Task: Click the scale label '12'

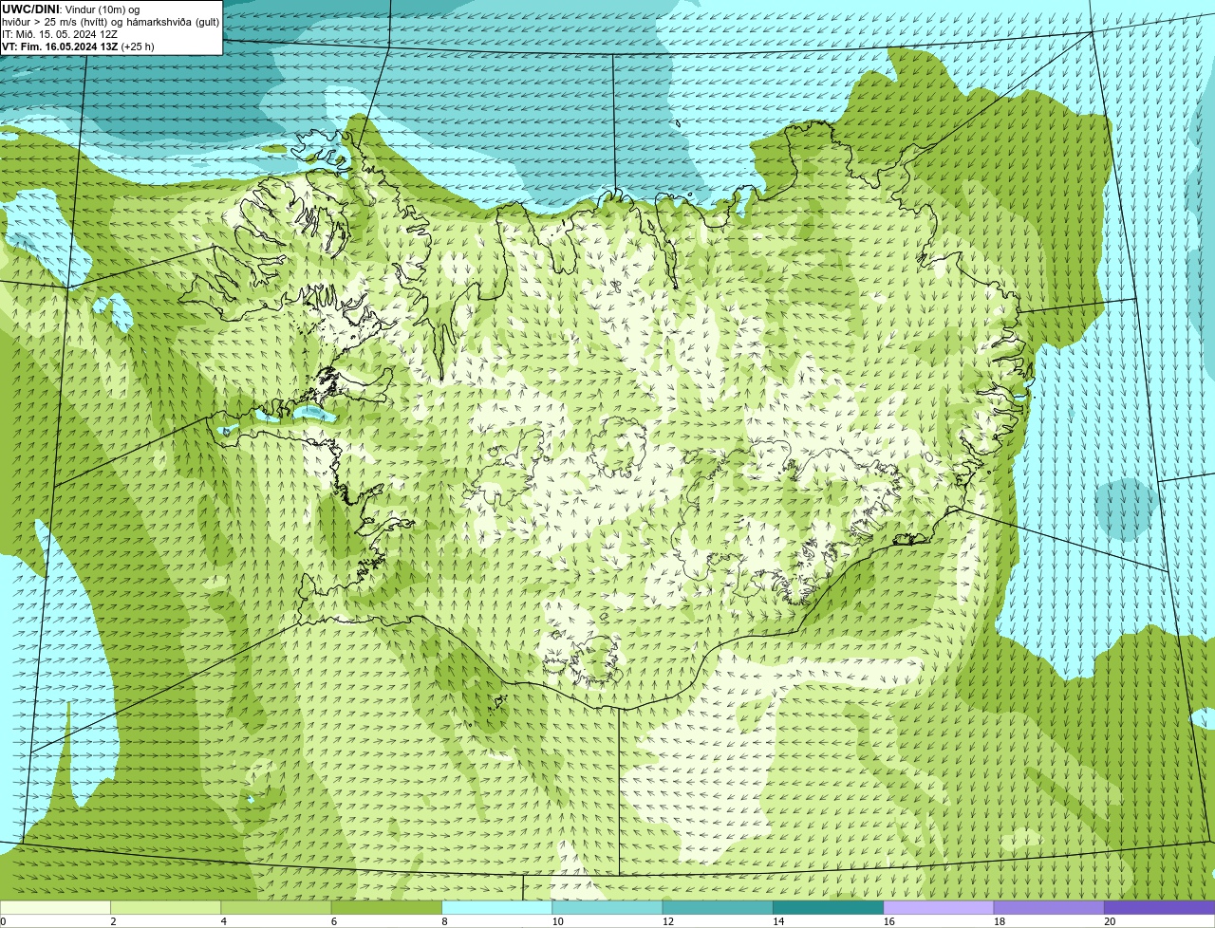Action: coord(668,921)
